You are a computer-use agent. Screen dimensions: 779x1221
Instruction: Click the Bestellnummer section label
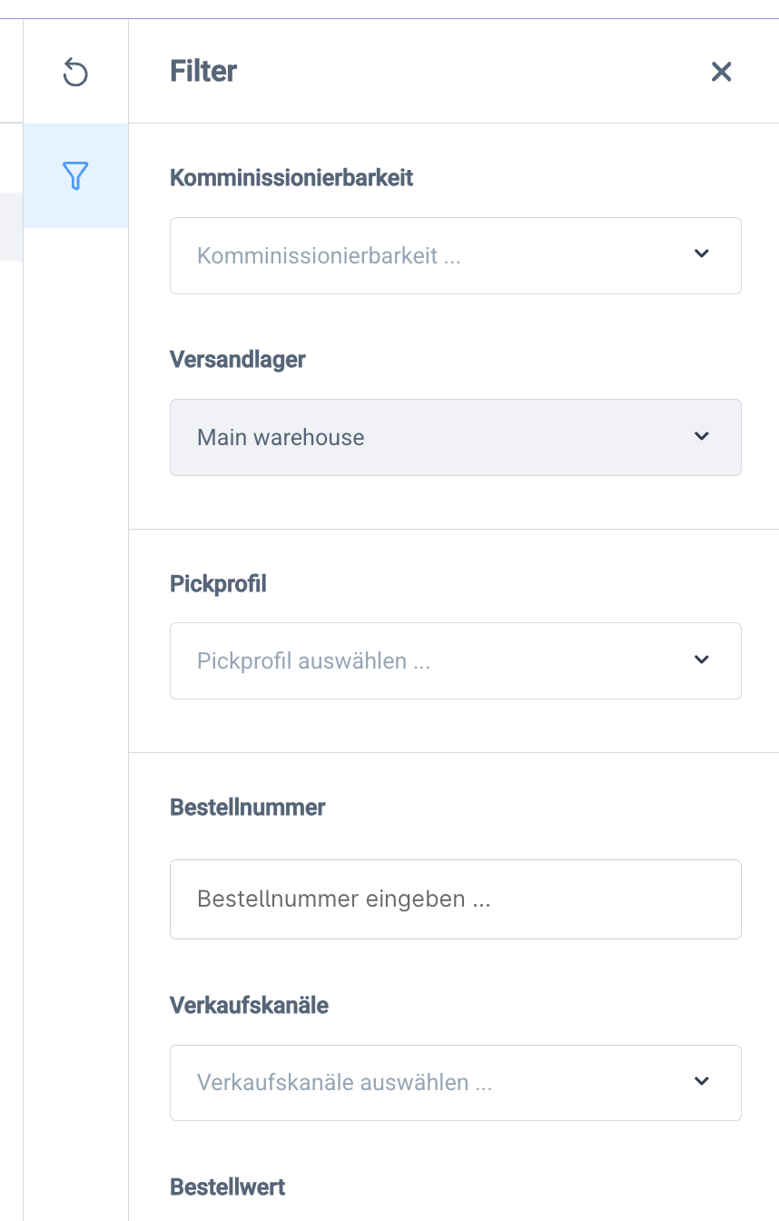[247, 807]
